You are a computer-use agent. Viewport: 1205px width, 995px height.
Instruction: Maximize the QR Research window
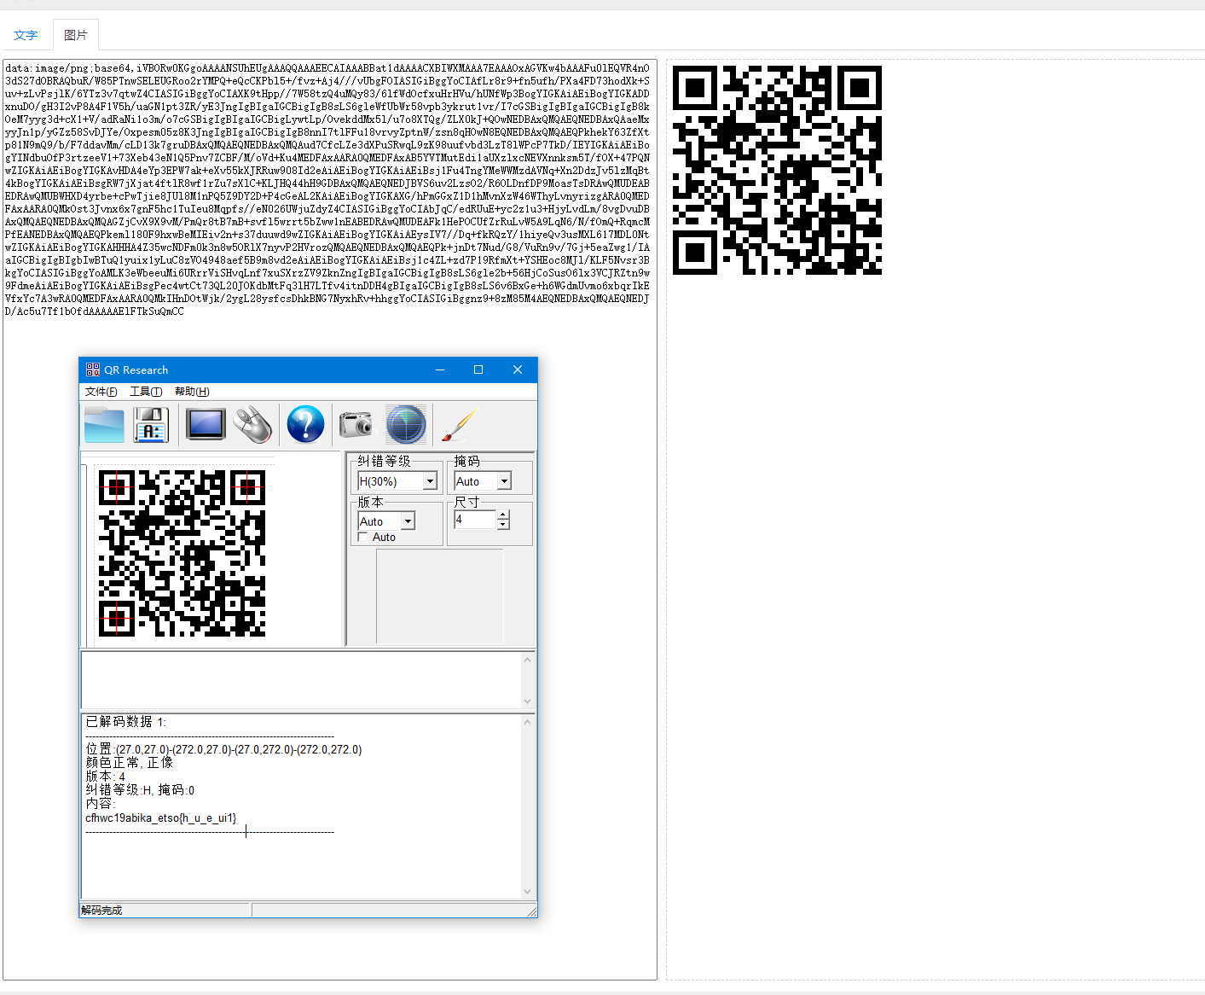pos(478,369)
